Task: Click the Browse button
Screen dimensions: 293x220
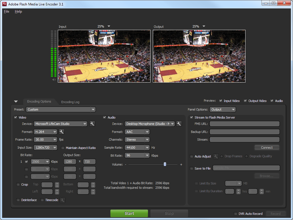Action: coord(267,176)
